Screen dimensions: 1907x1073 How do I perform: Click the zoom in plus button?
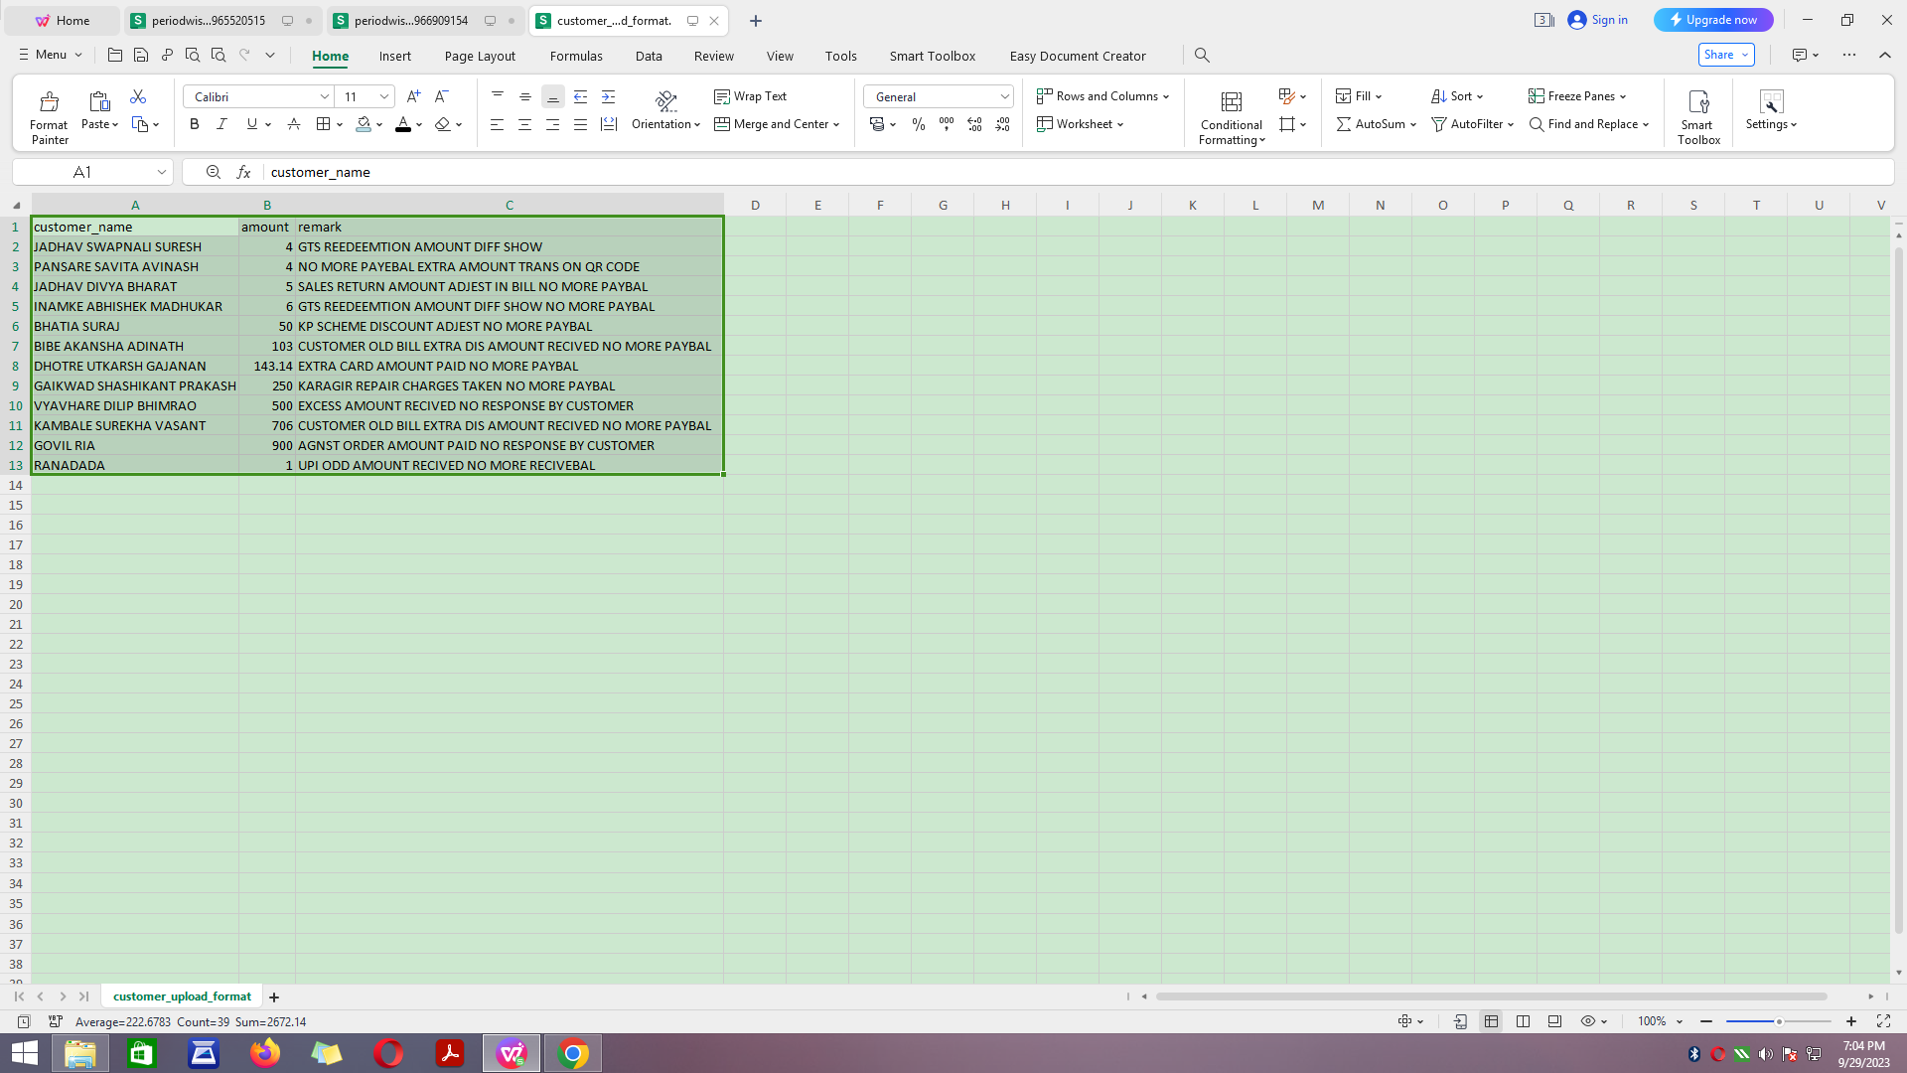(x=1851, y=1021)
